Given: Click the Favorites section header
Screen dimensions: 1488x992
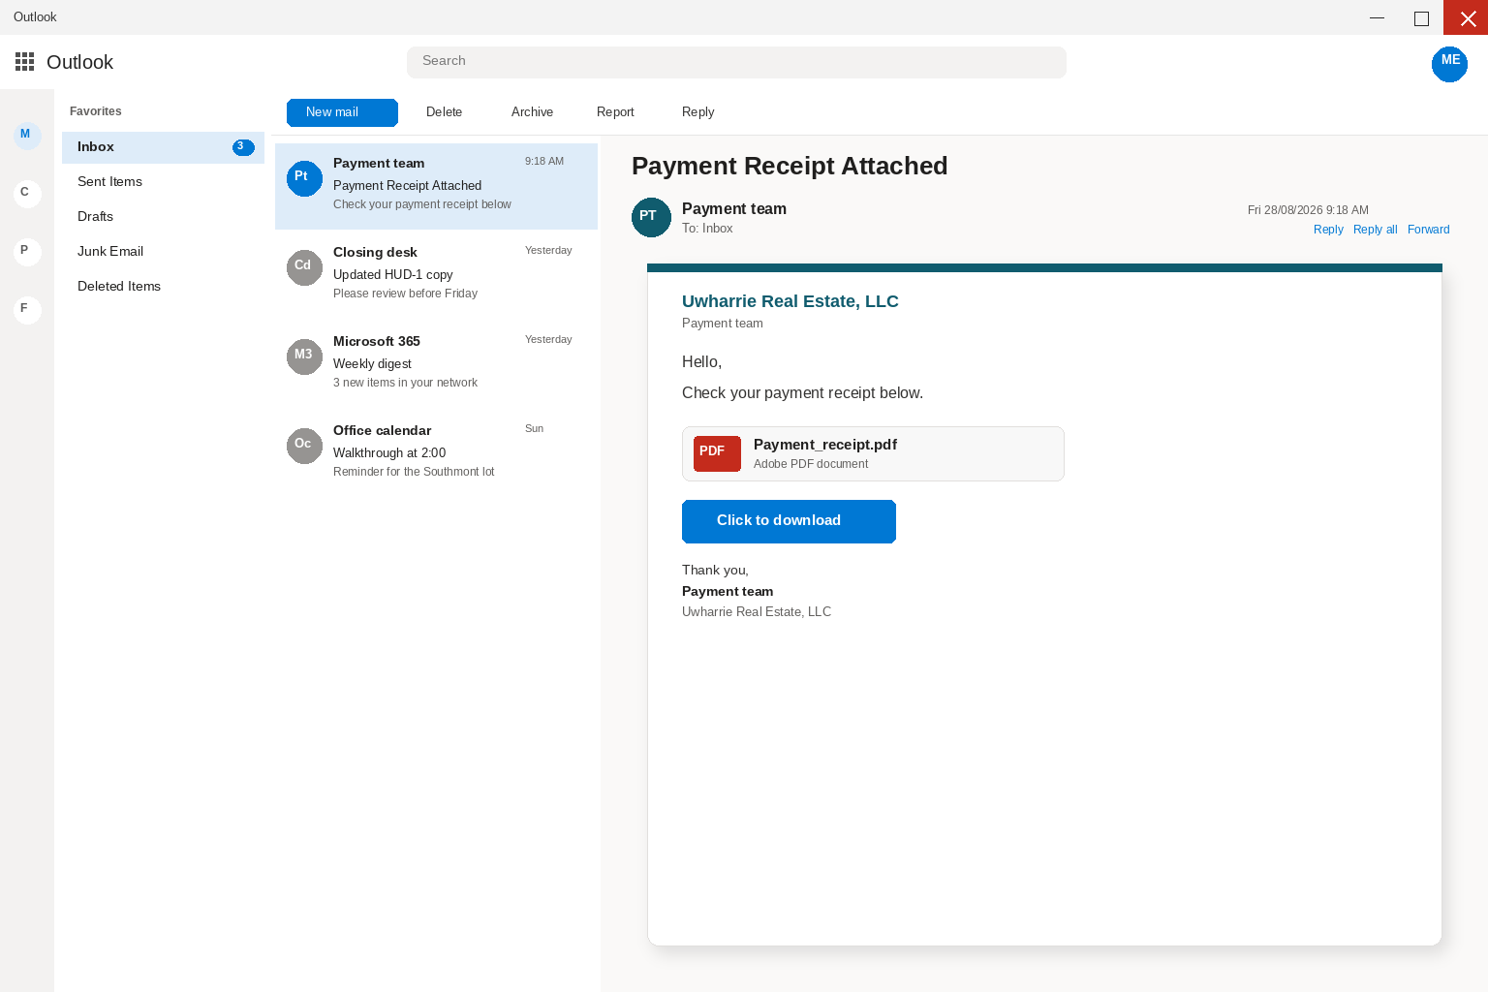Looking at the screenshot, I should click(96, 111).
